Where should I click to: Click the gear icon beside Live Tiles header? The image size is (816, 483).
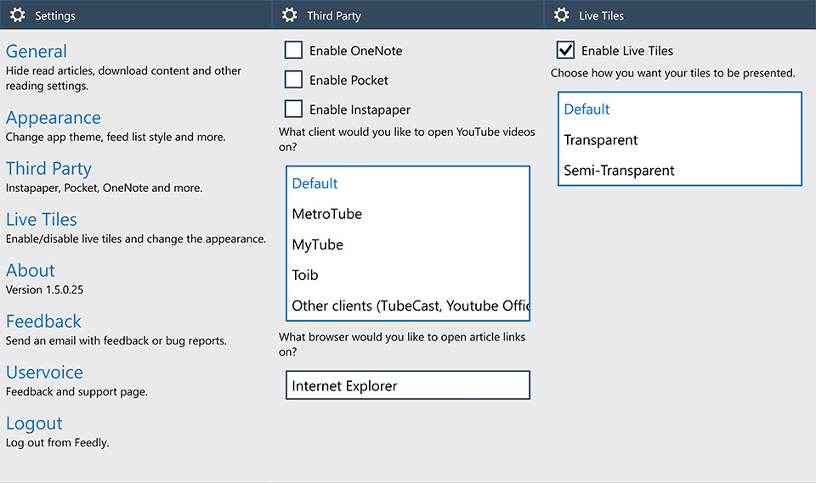tap(562, 15)
